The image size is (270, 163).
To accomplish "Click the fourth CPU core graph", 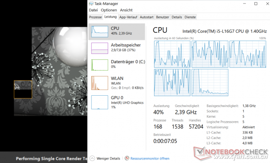I will tap(172, 83).
